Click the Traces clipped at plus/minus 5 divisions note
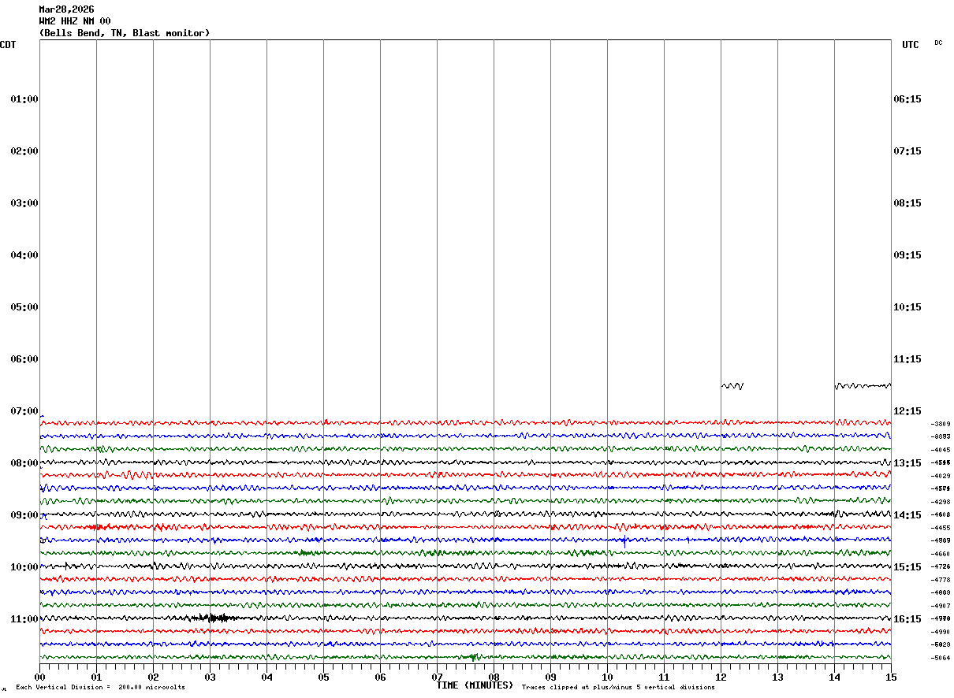Screen dimensions: 954x698 (618, 688)
